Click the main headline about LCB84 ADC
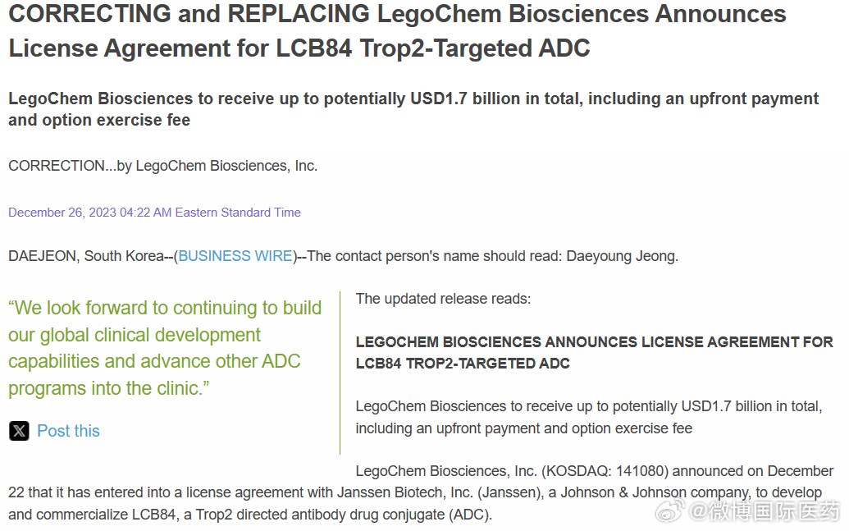 coord(397,31)
